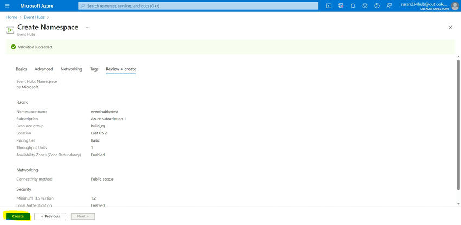Open portal settings gear
The width and height of the screenshot is (461, 225).
pyautogui.click(x=365, y=6)
